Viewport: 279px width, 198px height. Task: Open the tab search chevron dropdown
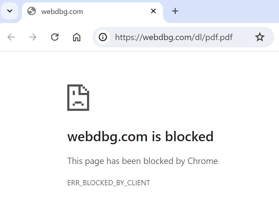pyautogui.click(x=10, y=11)
